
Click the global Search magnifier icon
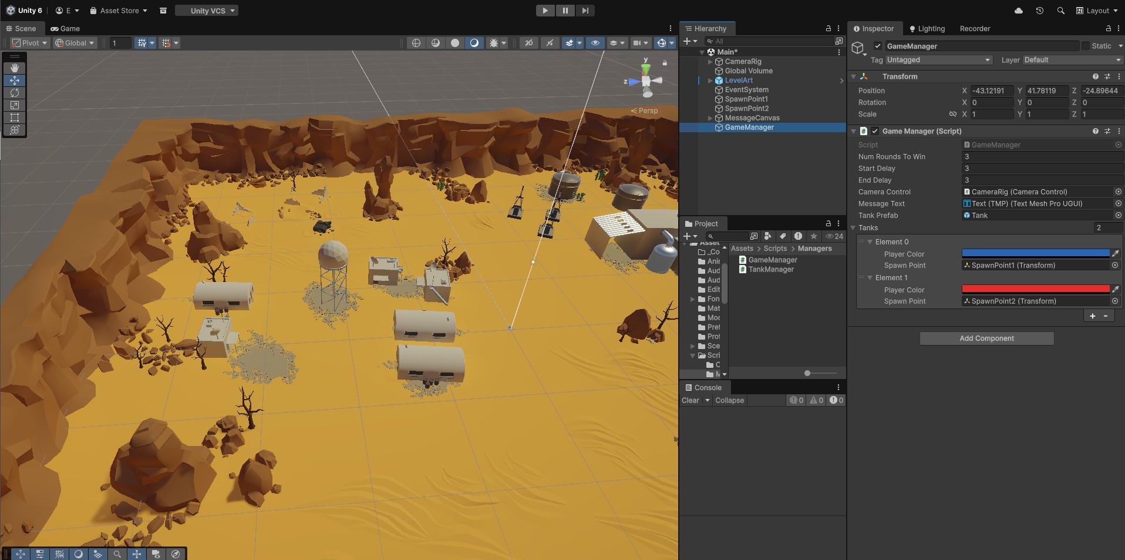tap(1060, 11)
